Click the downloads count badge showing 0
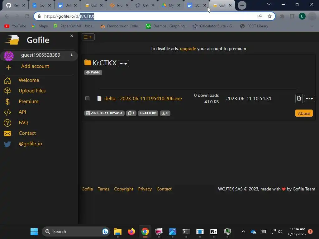The image size is (319, 239). (x=165, y=113)
